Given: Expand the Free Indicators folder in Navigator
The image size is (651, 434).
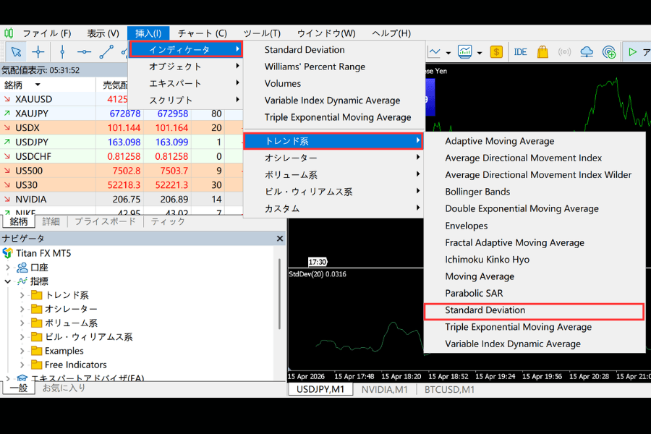Looking at the screenshot, I should [x=22, y=365].
